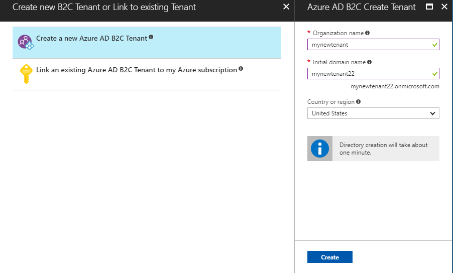Click green checkmark in Initial domain name field

[434, 74]
